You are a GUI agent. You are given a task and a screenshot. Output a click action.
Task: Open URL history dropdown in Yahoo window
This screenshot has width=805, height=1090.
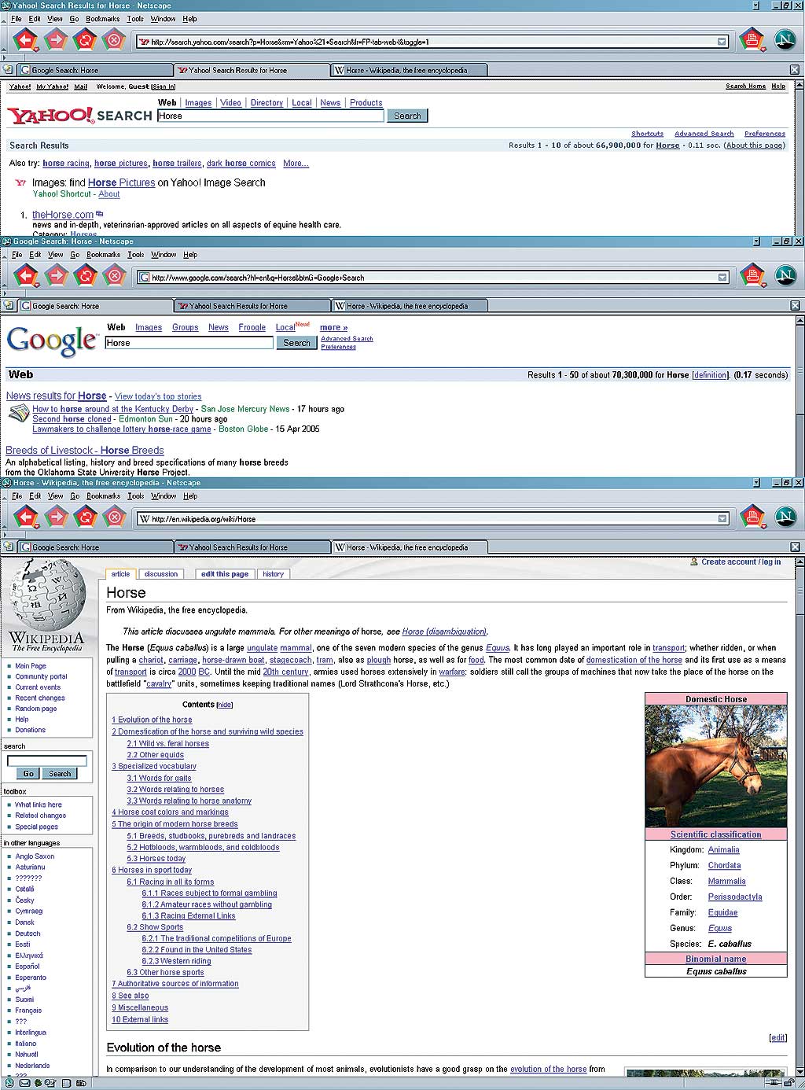pos(722,42)
